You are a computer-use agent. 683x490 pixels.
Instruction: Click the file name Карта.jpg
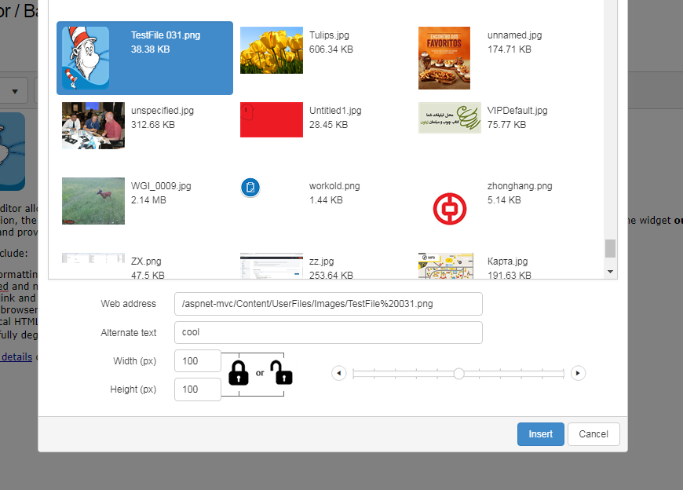507,261
